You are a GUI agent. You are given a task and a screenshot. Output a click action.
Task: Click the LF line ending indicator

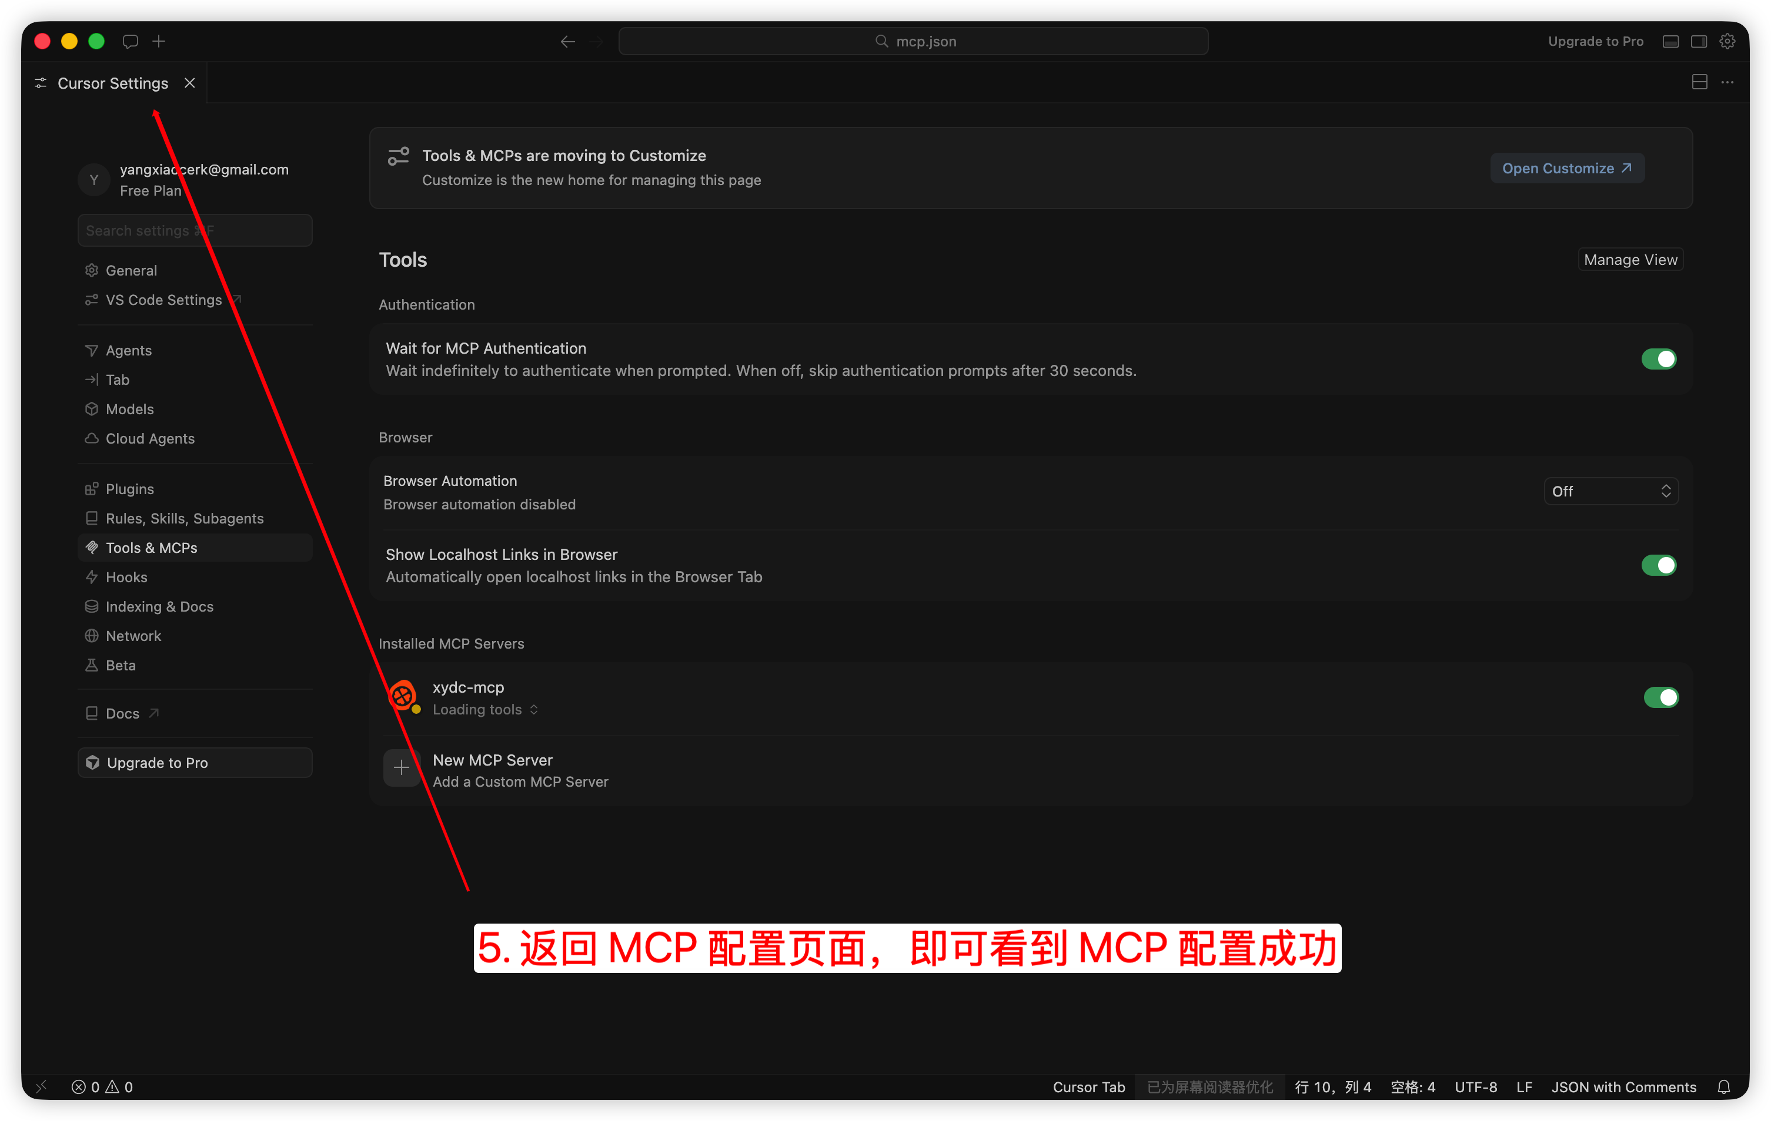point(1524,1087)
